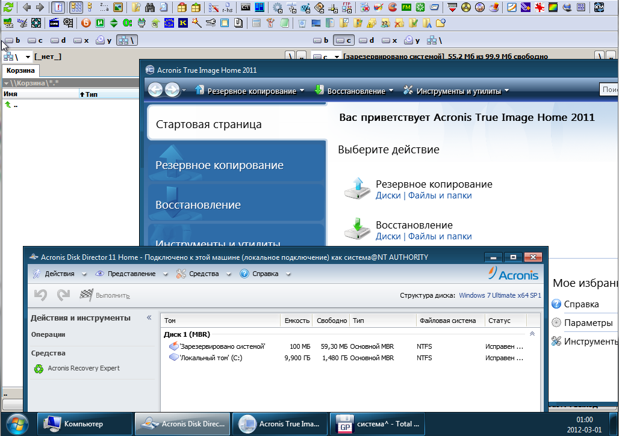Open Действия menu in Disk Director
619x436 pixels.
pos(59,274)
